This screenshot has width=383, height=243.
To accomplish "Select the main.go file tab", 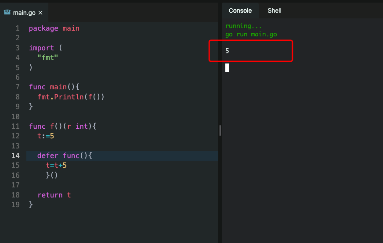I will (x=24, y=12).
